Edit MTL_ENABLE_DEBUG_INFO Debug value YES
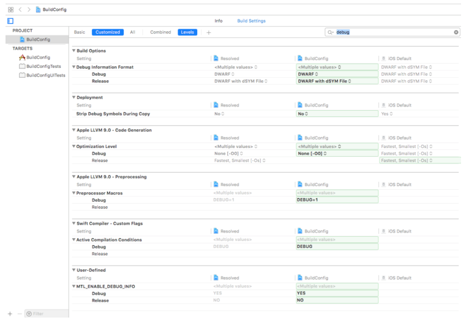The height and width of the screenshot is (320, 469). [337, 293]
